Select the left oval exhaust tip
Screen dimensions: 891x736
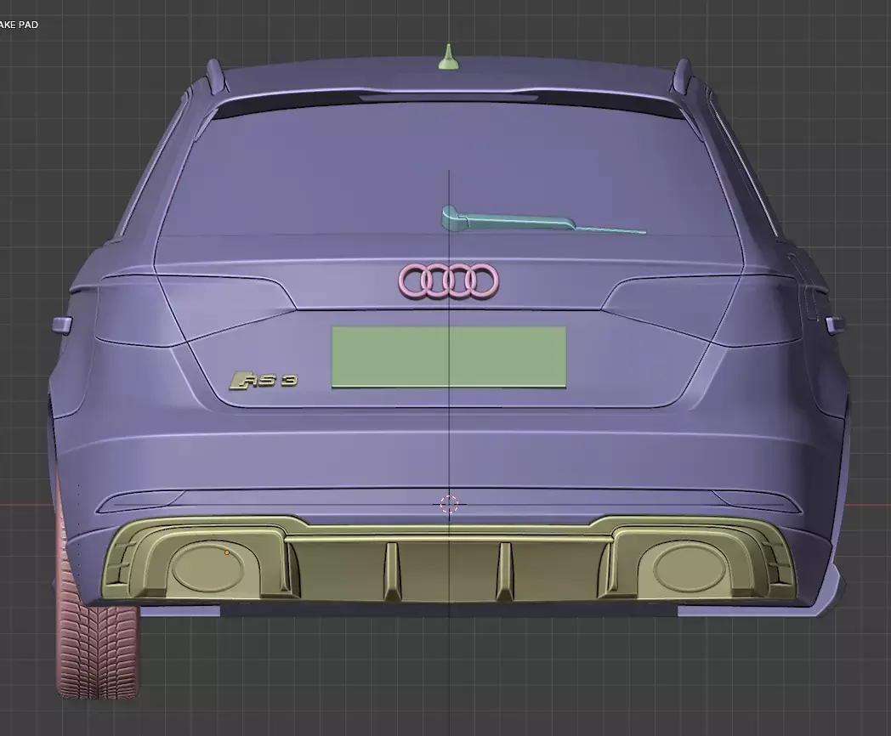[208, 566]
